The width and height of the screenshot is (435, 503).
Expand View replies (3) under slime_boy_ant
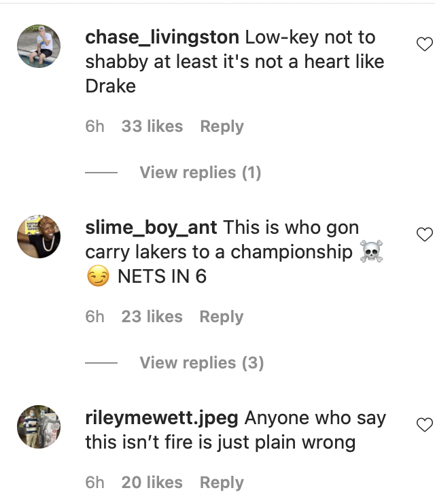pyautogui.click(x=201, y=363)
